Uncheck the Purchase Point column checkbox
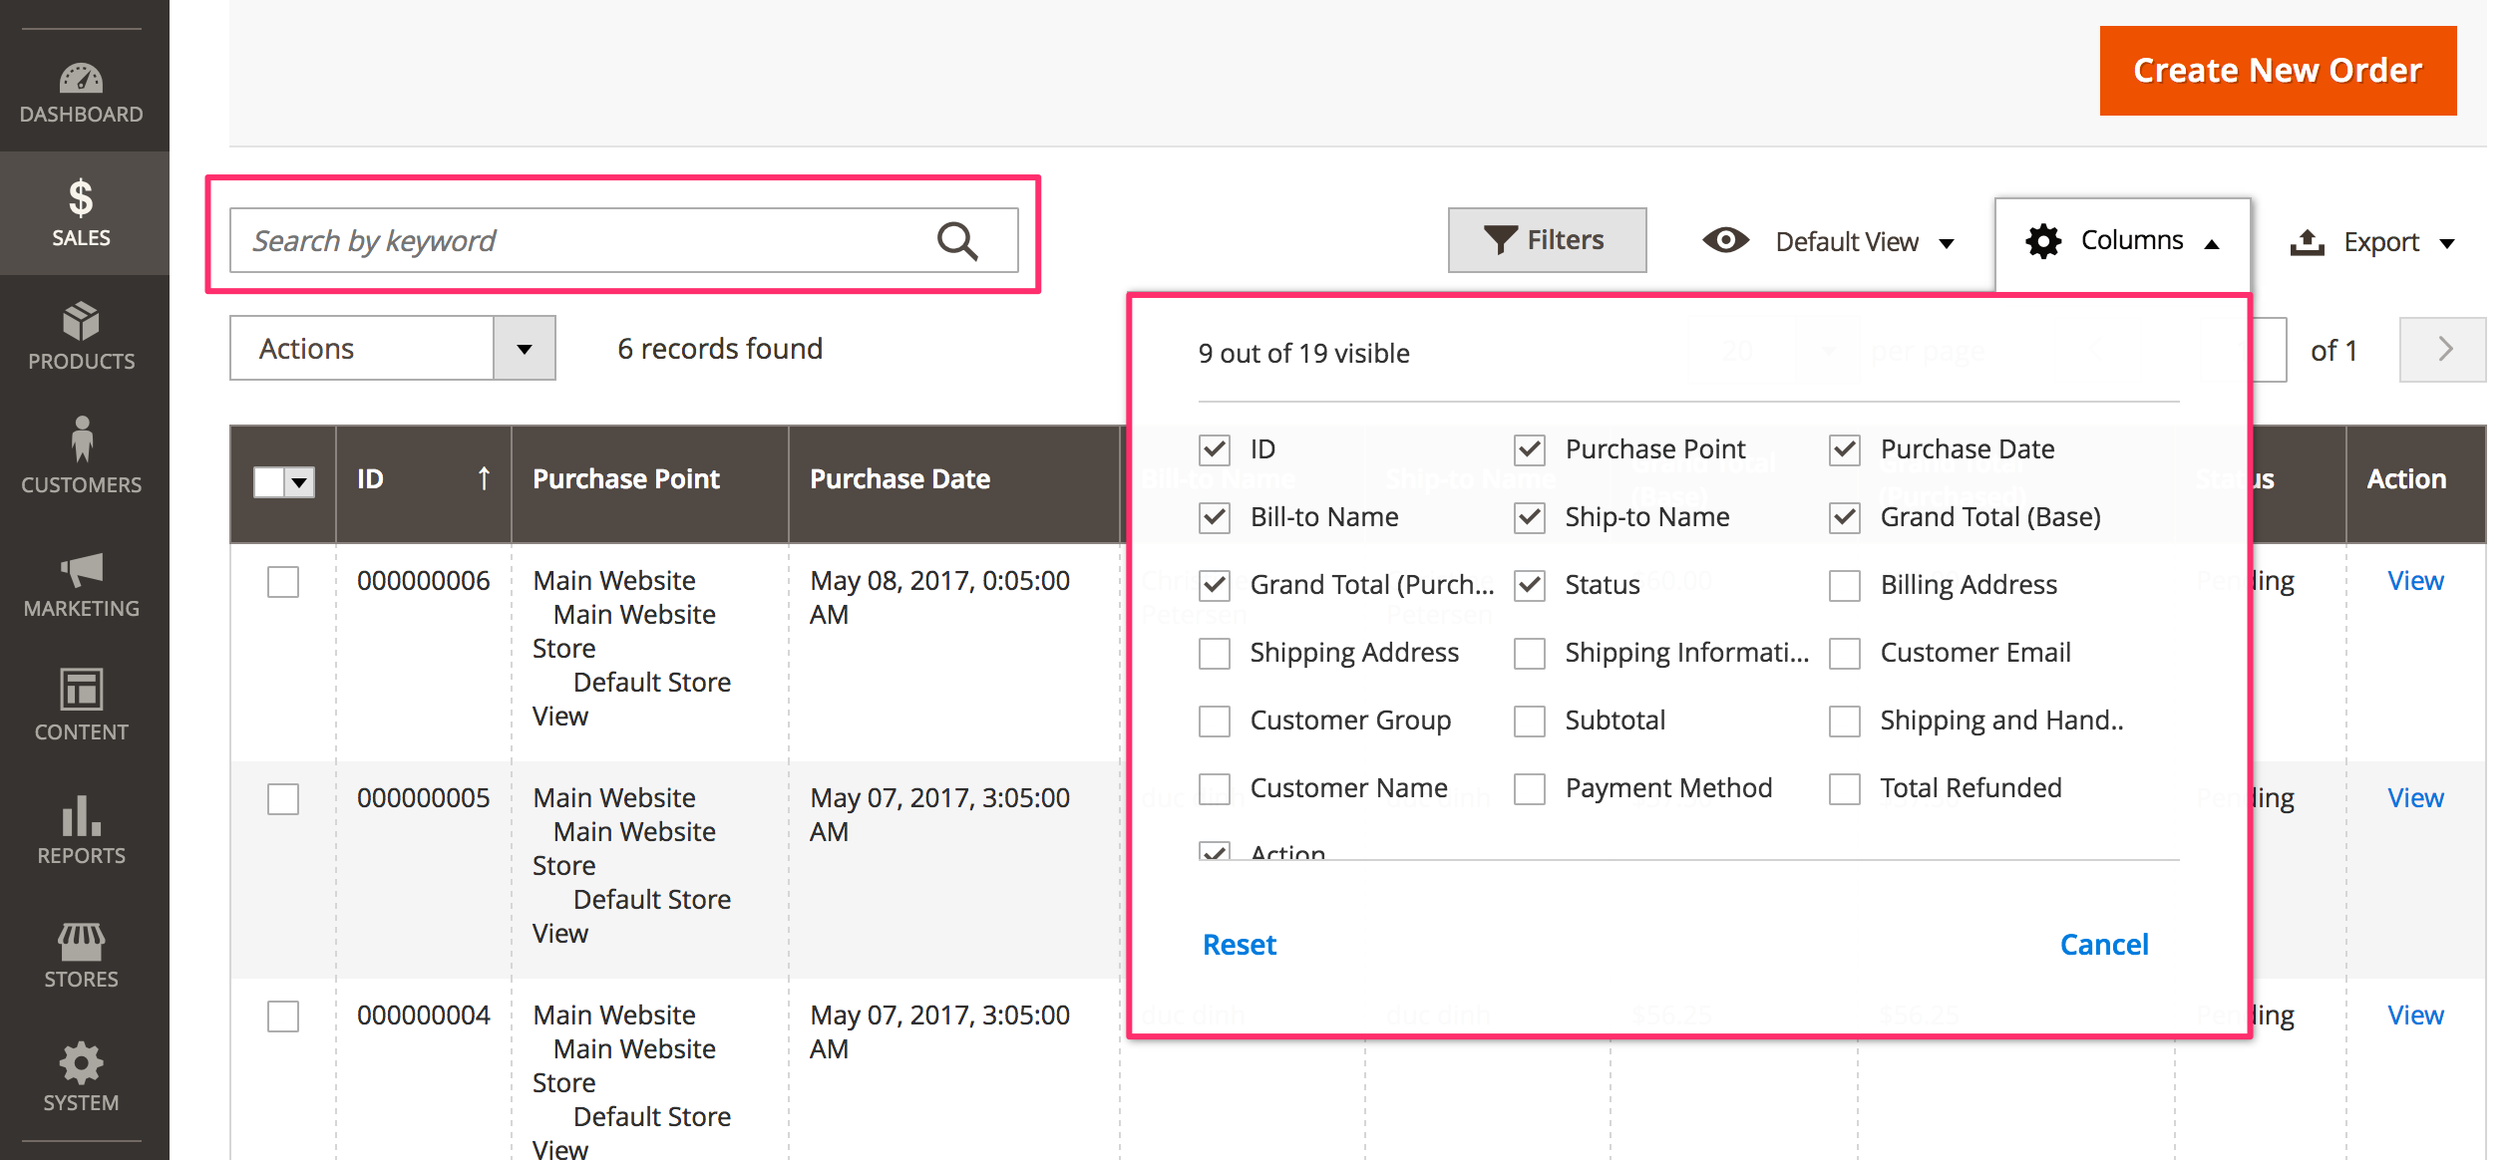This screenshot has width=2513, height=1160. [x=1529, y=450]
